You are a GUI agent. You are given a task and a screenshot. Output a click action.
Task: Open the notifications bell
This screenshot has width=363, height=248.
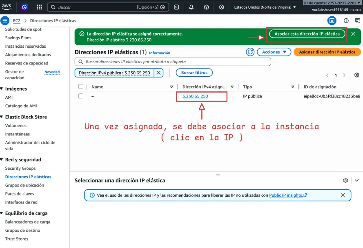(191, 7)
